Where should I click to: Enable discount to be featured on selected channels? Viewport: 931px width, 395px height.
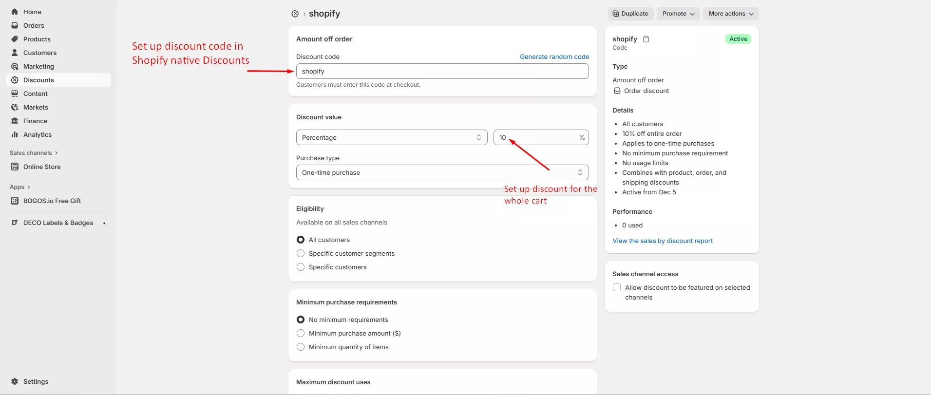coord(617,287)
